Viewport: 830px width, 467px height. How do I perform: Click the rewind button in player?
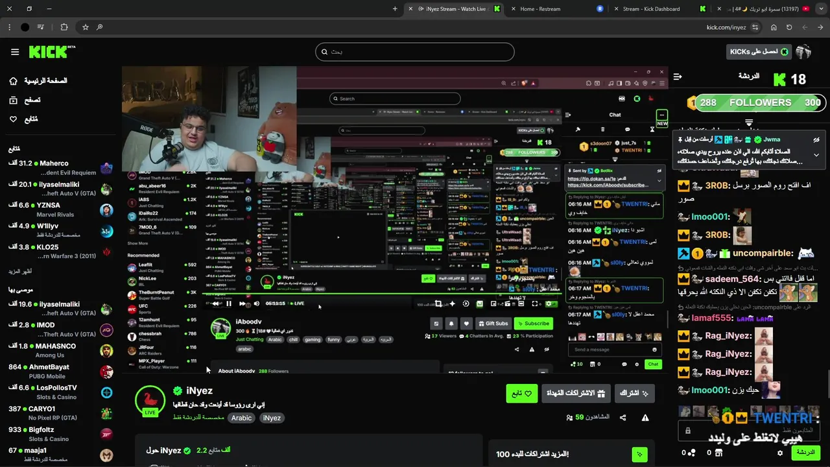(x=215, y=304)
